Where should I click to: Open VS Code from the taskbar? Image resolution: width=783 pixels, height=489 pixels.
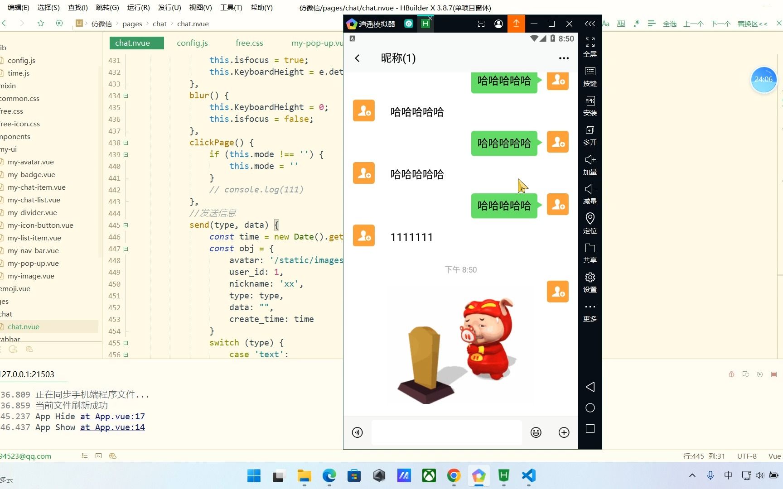[x=528, y=475]
